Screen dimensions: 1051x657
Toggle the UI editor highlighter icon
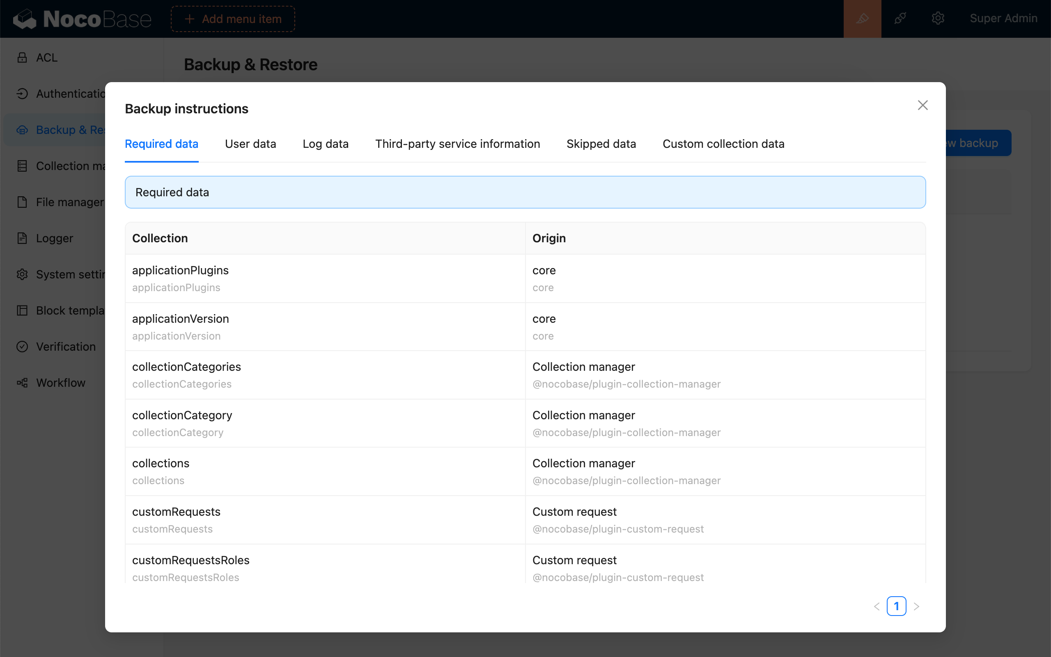[x=862, y=19]
